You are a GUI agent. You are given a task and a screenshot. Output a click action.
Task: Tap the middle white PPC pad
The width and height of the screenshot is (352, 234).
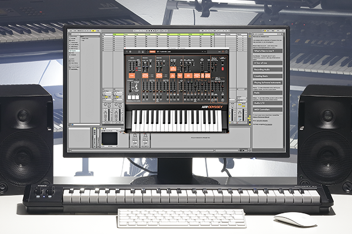click(x=133, y=98)
